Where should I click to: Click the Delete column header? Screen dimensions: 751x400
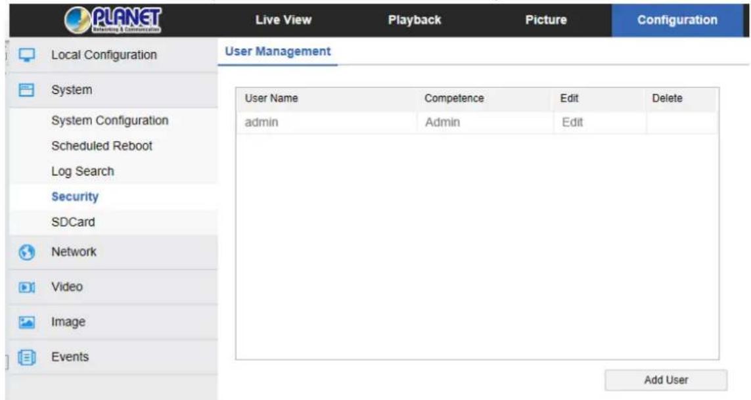[667, 99]
